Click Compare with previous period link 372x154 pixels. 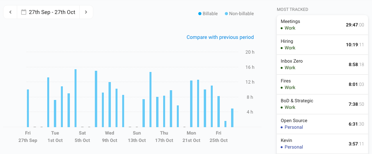[220, 37]
